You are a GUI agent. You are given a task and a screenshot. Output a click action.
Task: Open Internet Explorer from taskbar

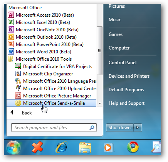point(61,147)
